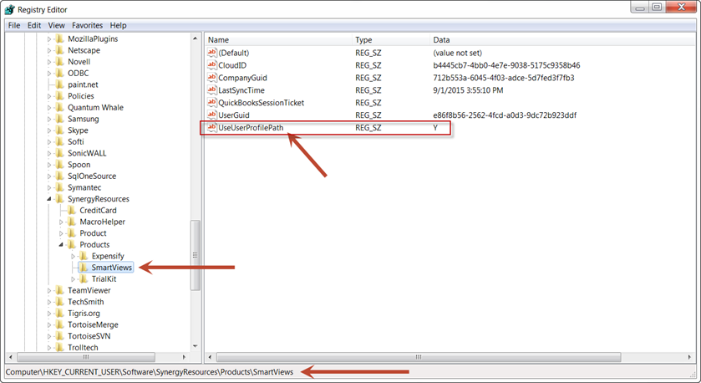Select the Expensify key label

[x=108, y=256]
